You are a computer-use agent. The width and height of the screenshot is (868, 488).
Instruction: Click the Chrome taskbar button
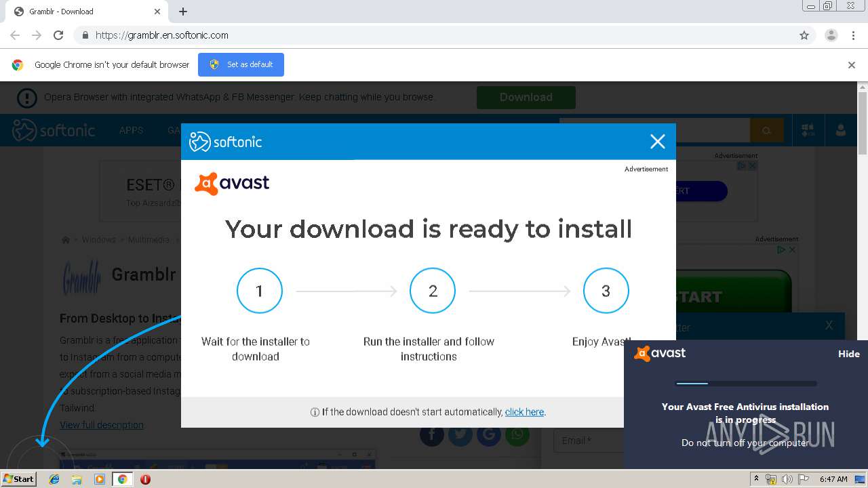122,479
